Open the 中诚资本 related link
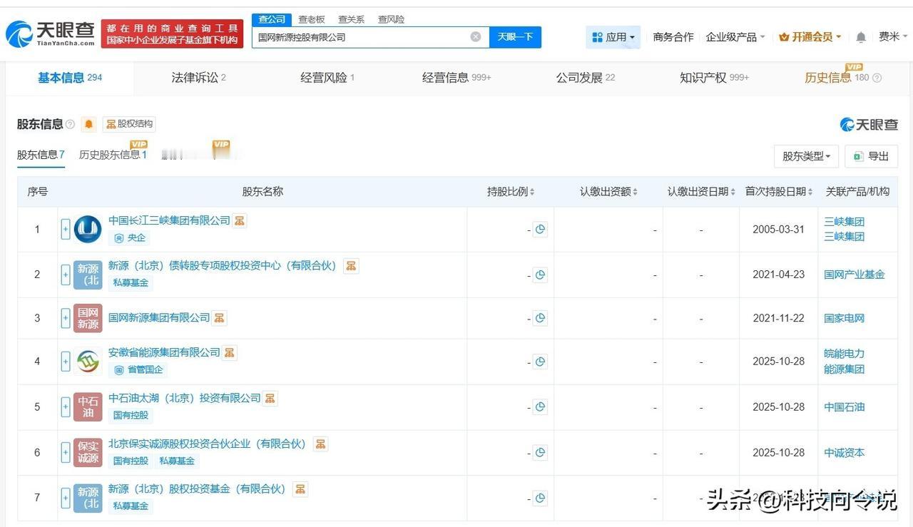Image resolution: width=913 pixels, height=527 pixels. point(845,452)
